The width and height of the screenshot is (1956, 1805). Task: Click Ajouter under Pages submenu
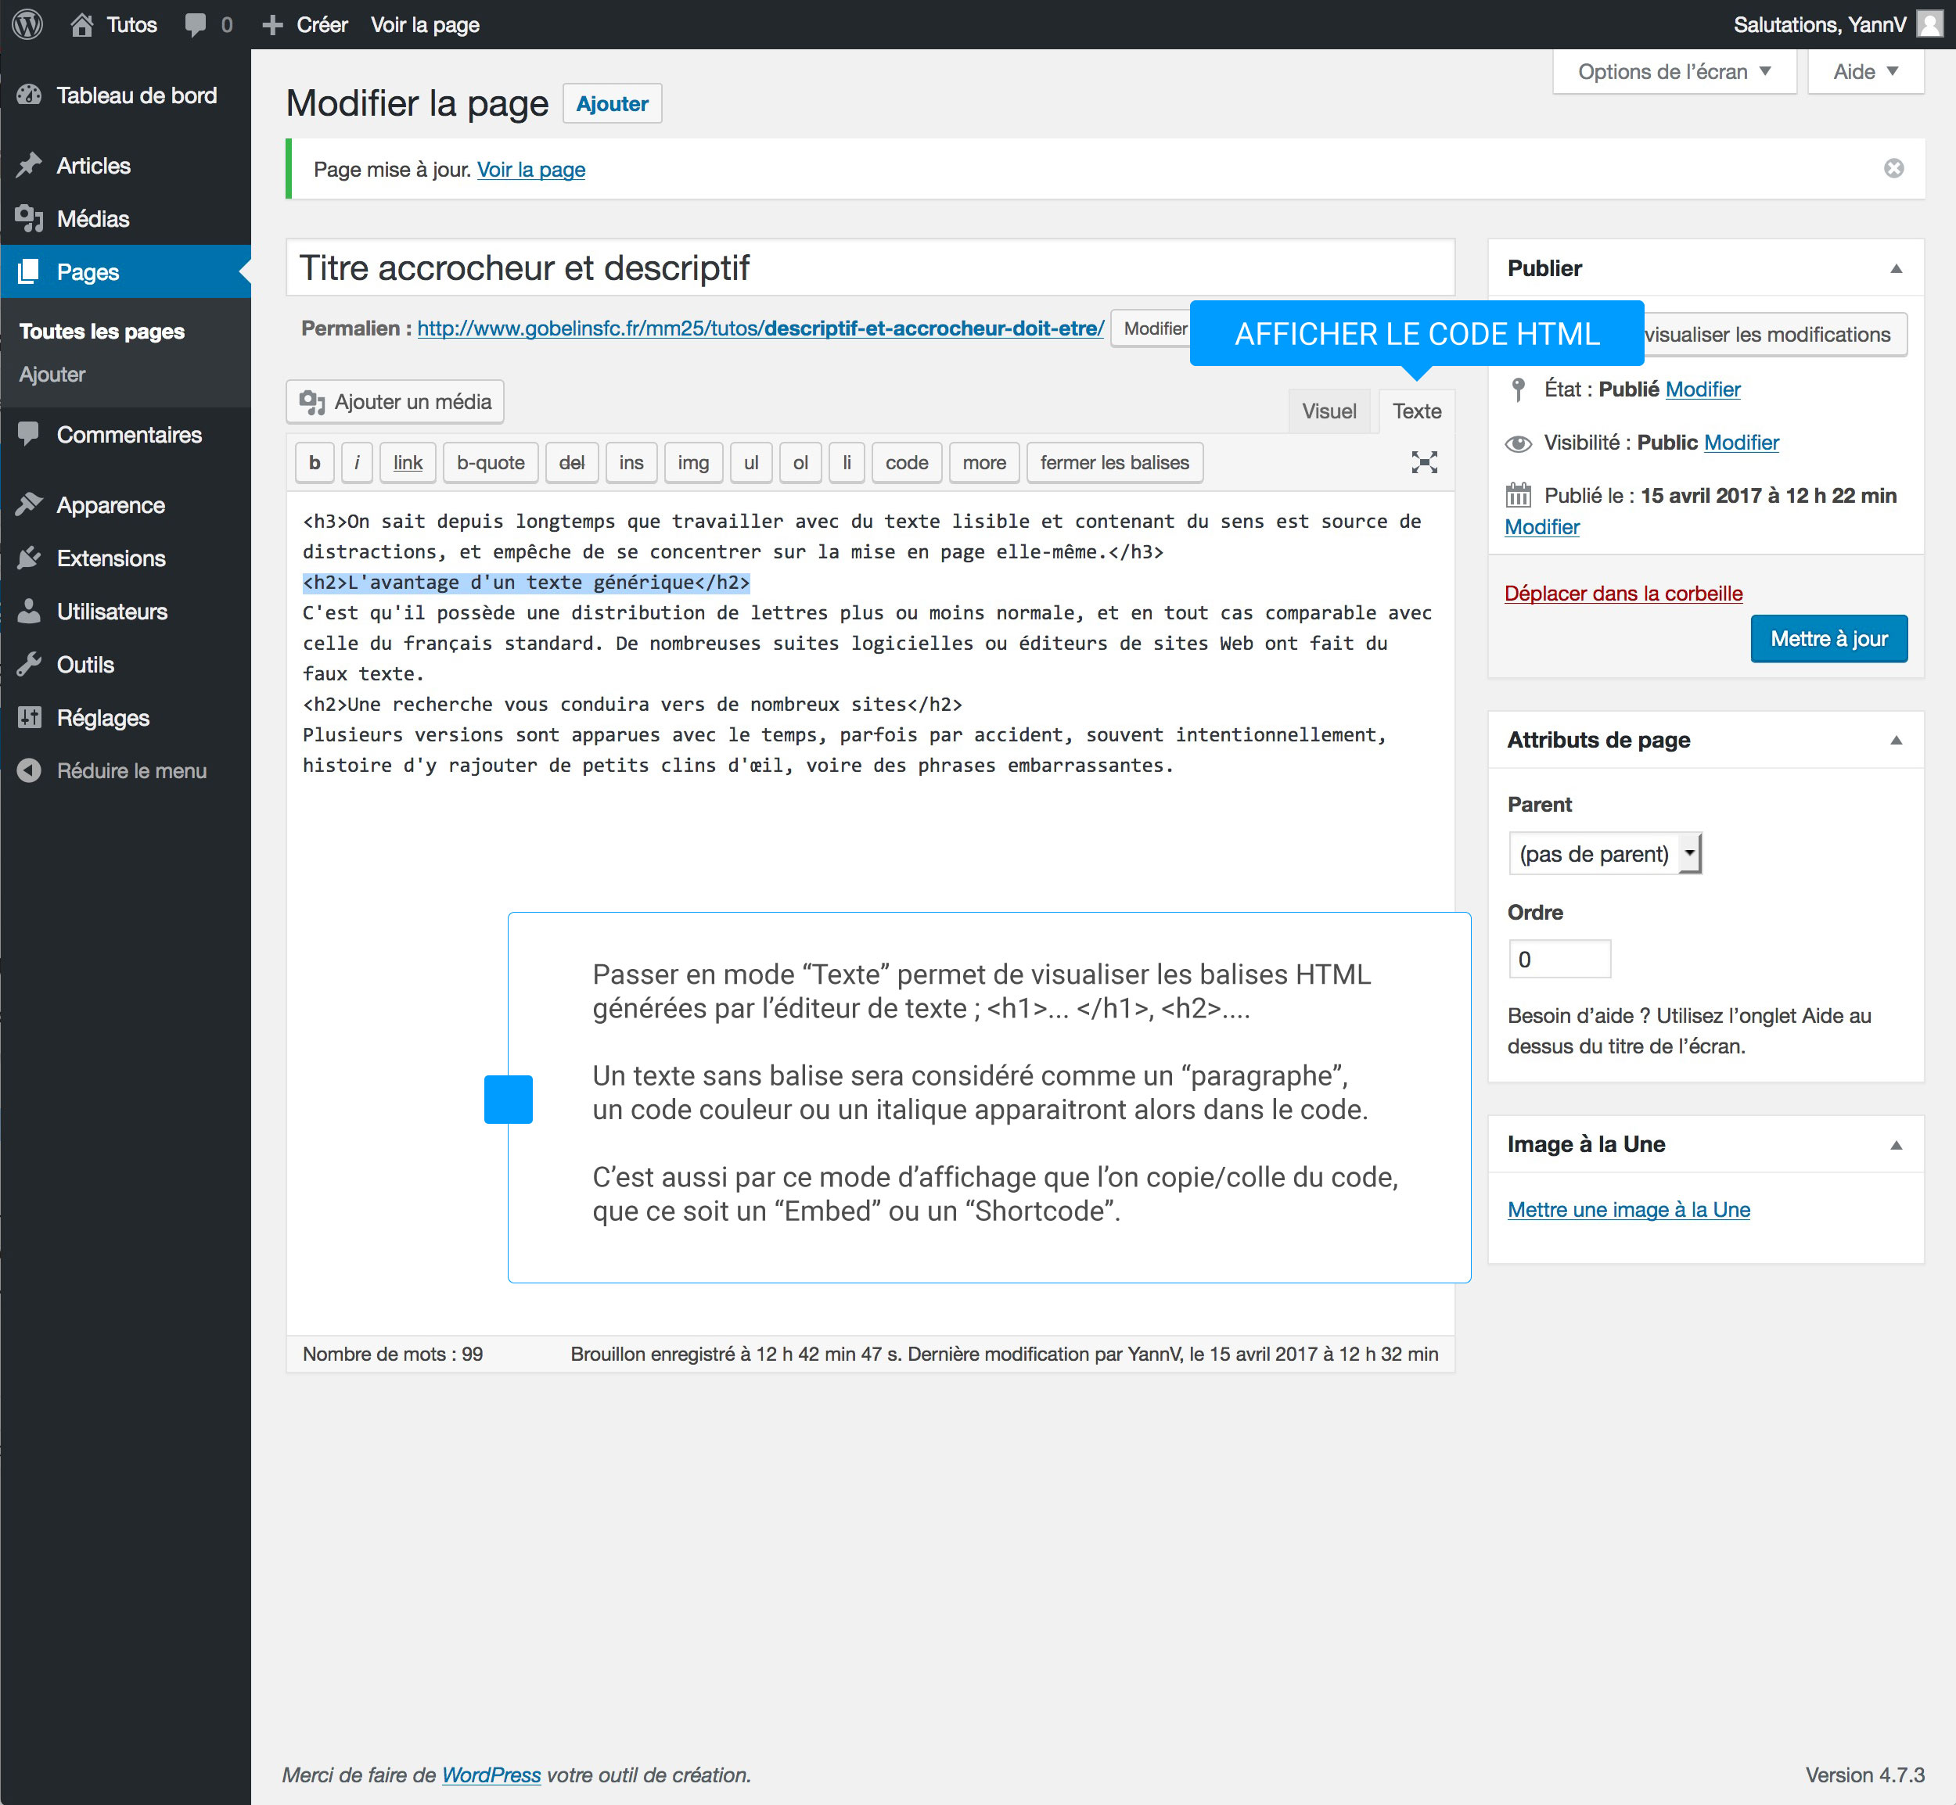pos(52,374)
